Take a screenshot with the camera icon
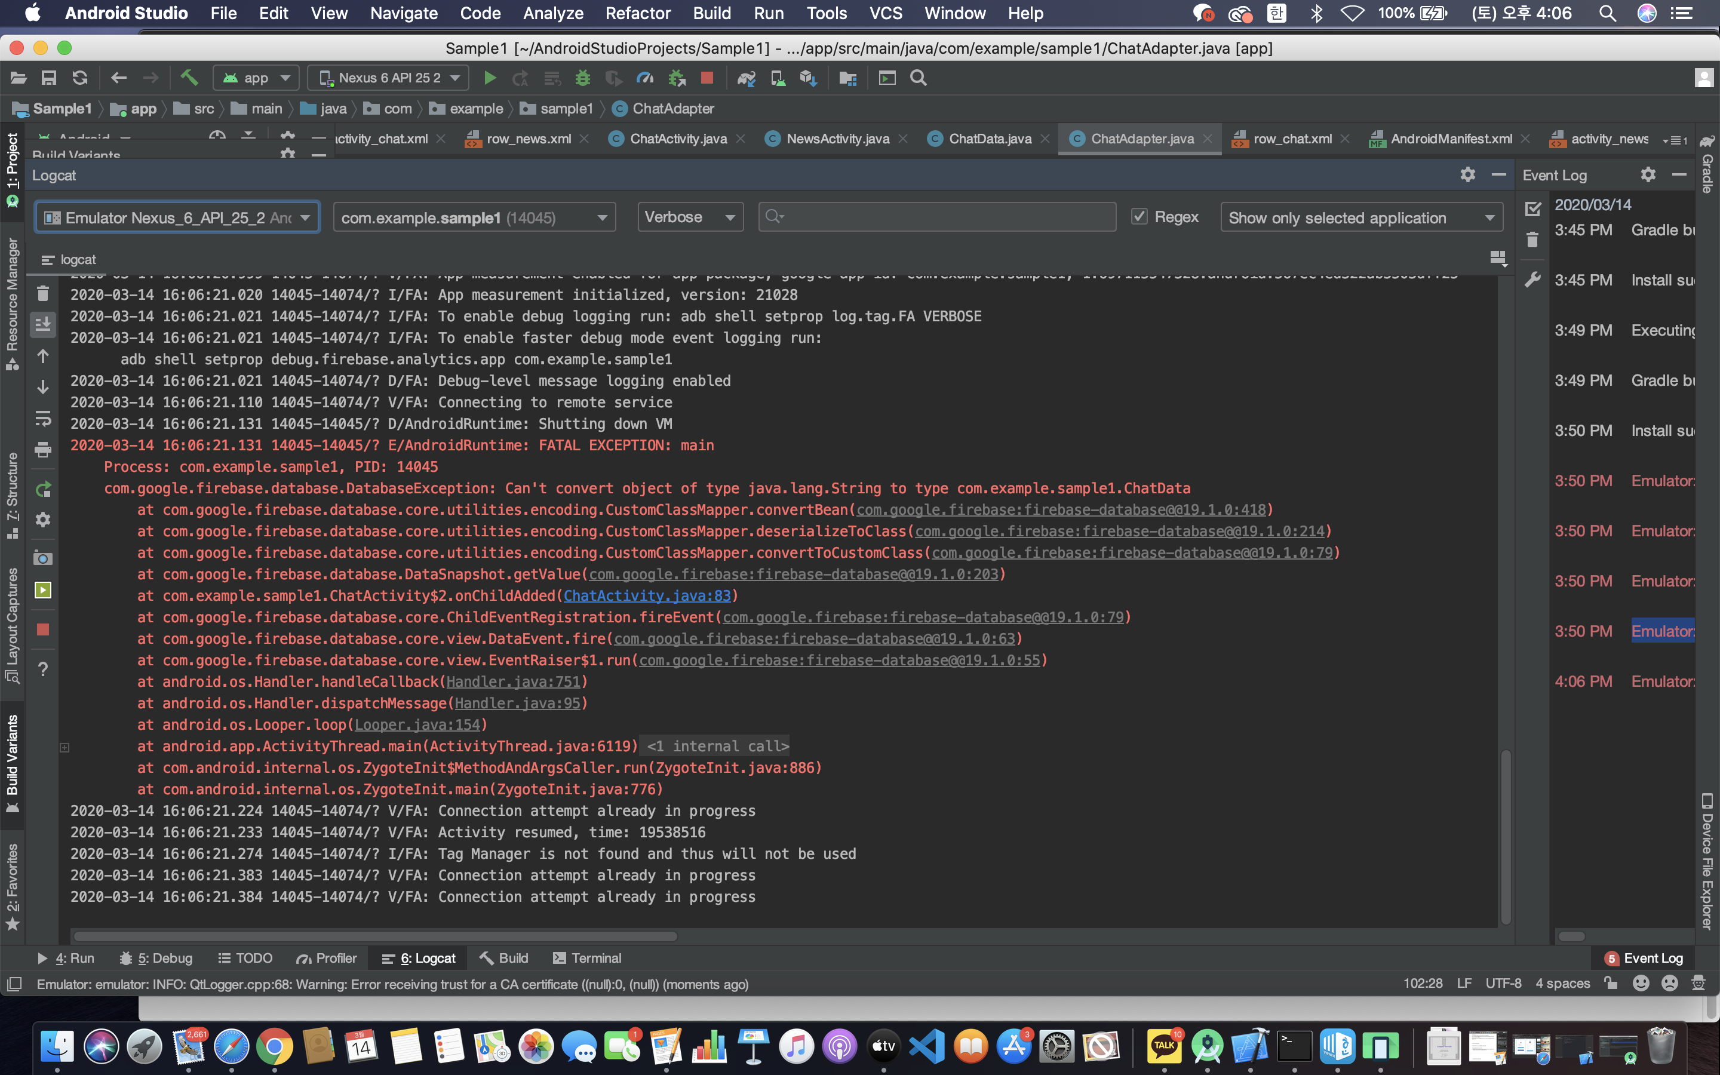Viewport: 1720px width, 1075px height. click(42, 558)
